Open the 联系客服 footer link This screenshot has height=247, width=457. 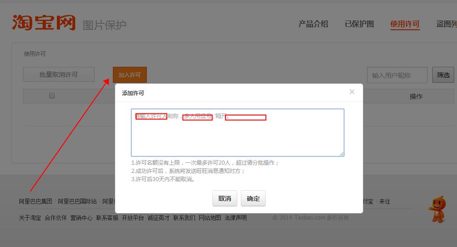[107, 218]
